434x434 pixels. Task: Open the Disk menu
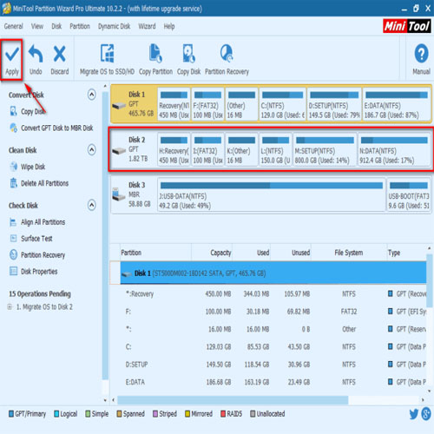pyautogui.click(x=56, y=26)
